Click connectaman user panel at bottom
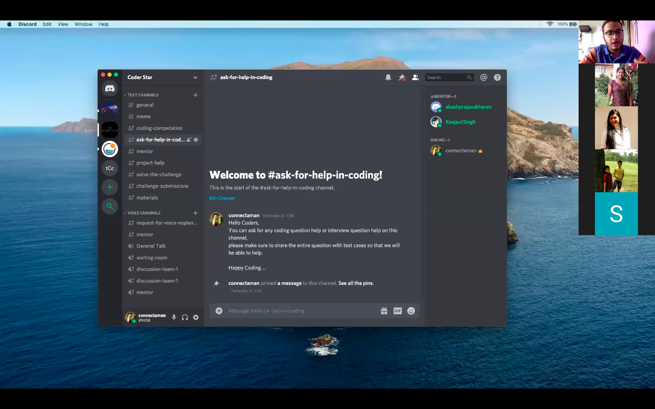This screenshot has height=409, width=655. pyautogui.click(x=146, y=317)
